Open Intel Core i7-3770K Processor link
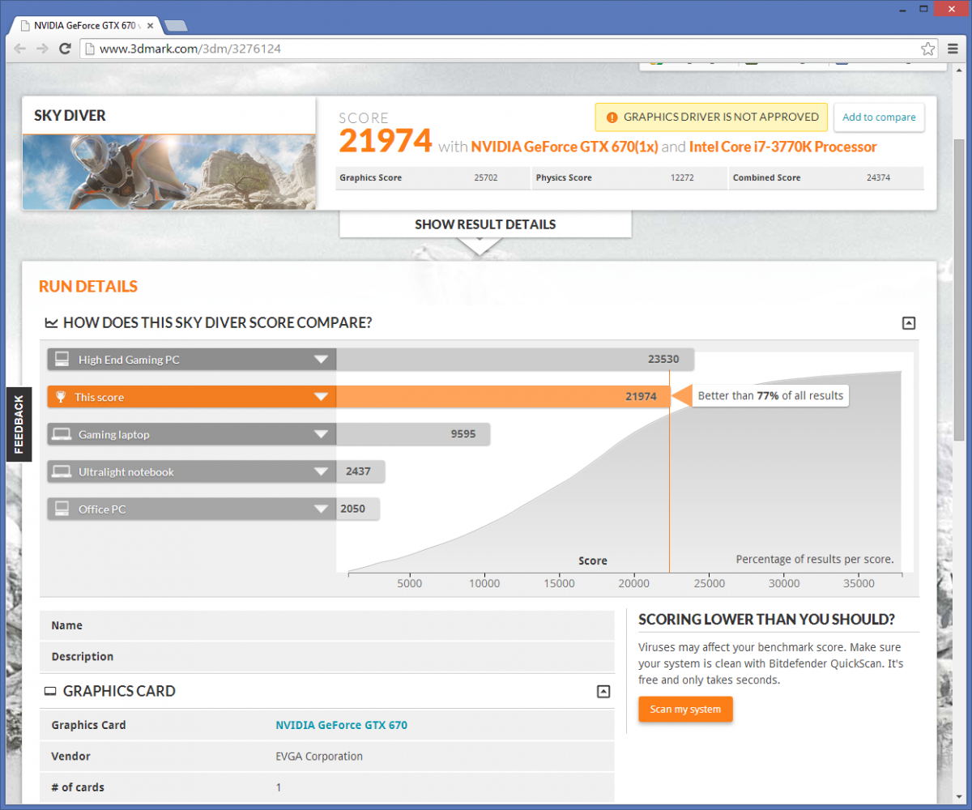Screen dimensions: 972x810 point(782,147)
